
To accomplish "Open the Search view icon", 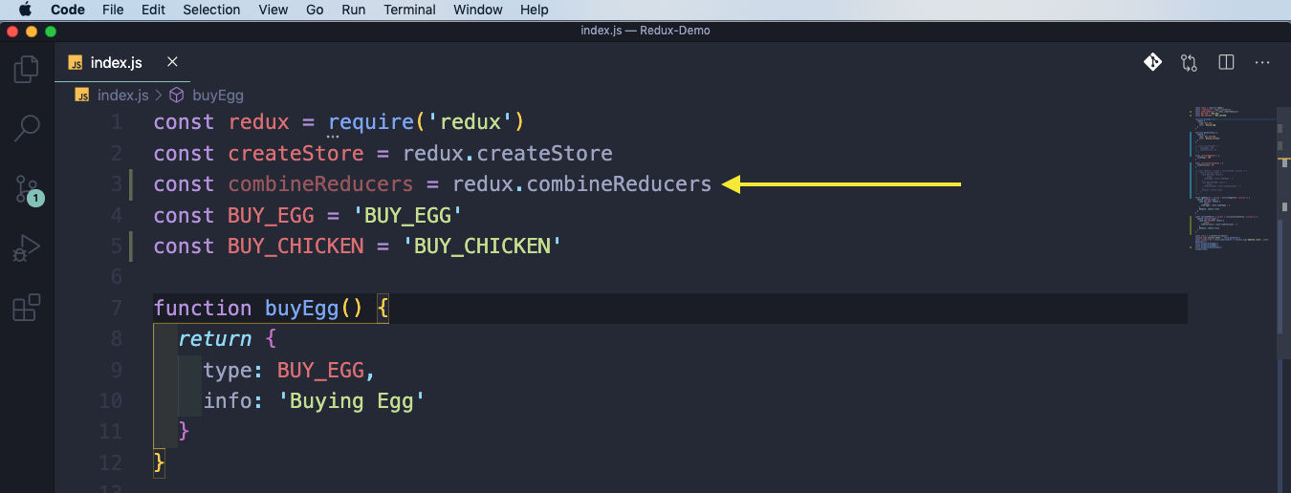I will click(27, 128).
